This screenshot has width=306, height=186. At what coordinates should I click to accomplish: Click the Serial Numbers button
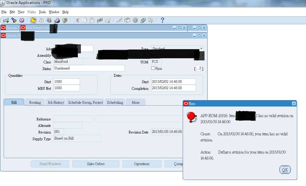click(x=50, y=164)
